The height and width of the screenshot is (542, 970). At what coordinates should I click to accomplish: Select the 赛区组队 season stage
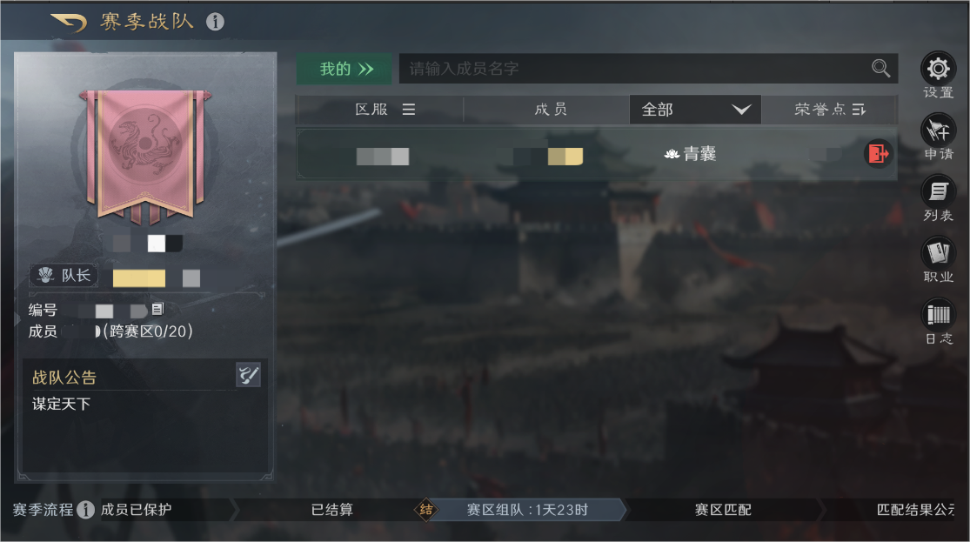[527, 510]
